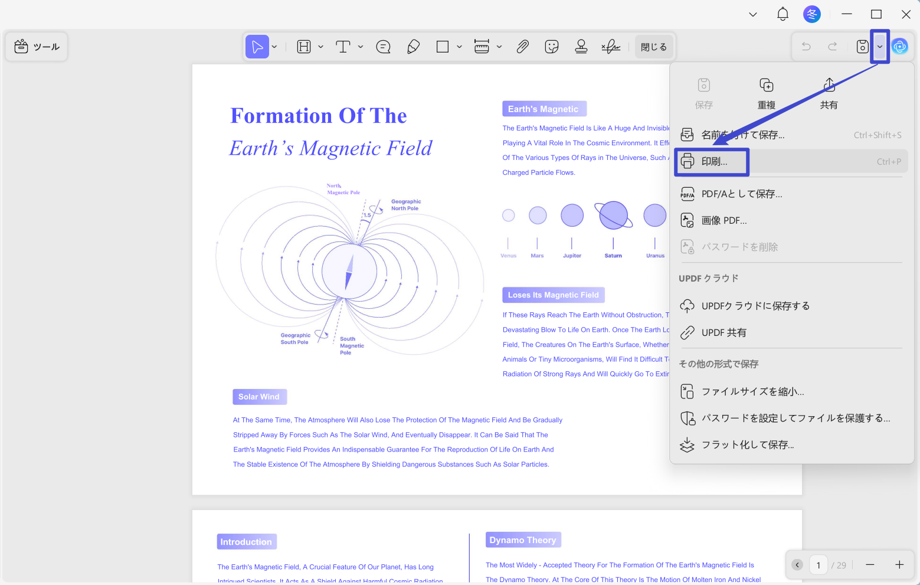Click the Loses Its Magnetic Field heading
Image resolution: width=920 pixels, height=585 pixels.
tap(554, 295)
